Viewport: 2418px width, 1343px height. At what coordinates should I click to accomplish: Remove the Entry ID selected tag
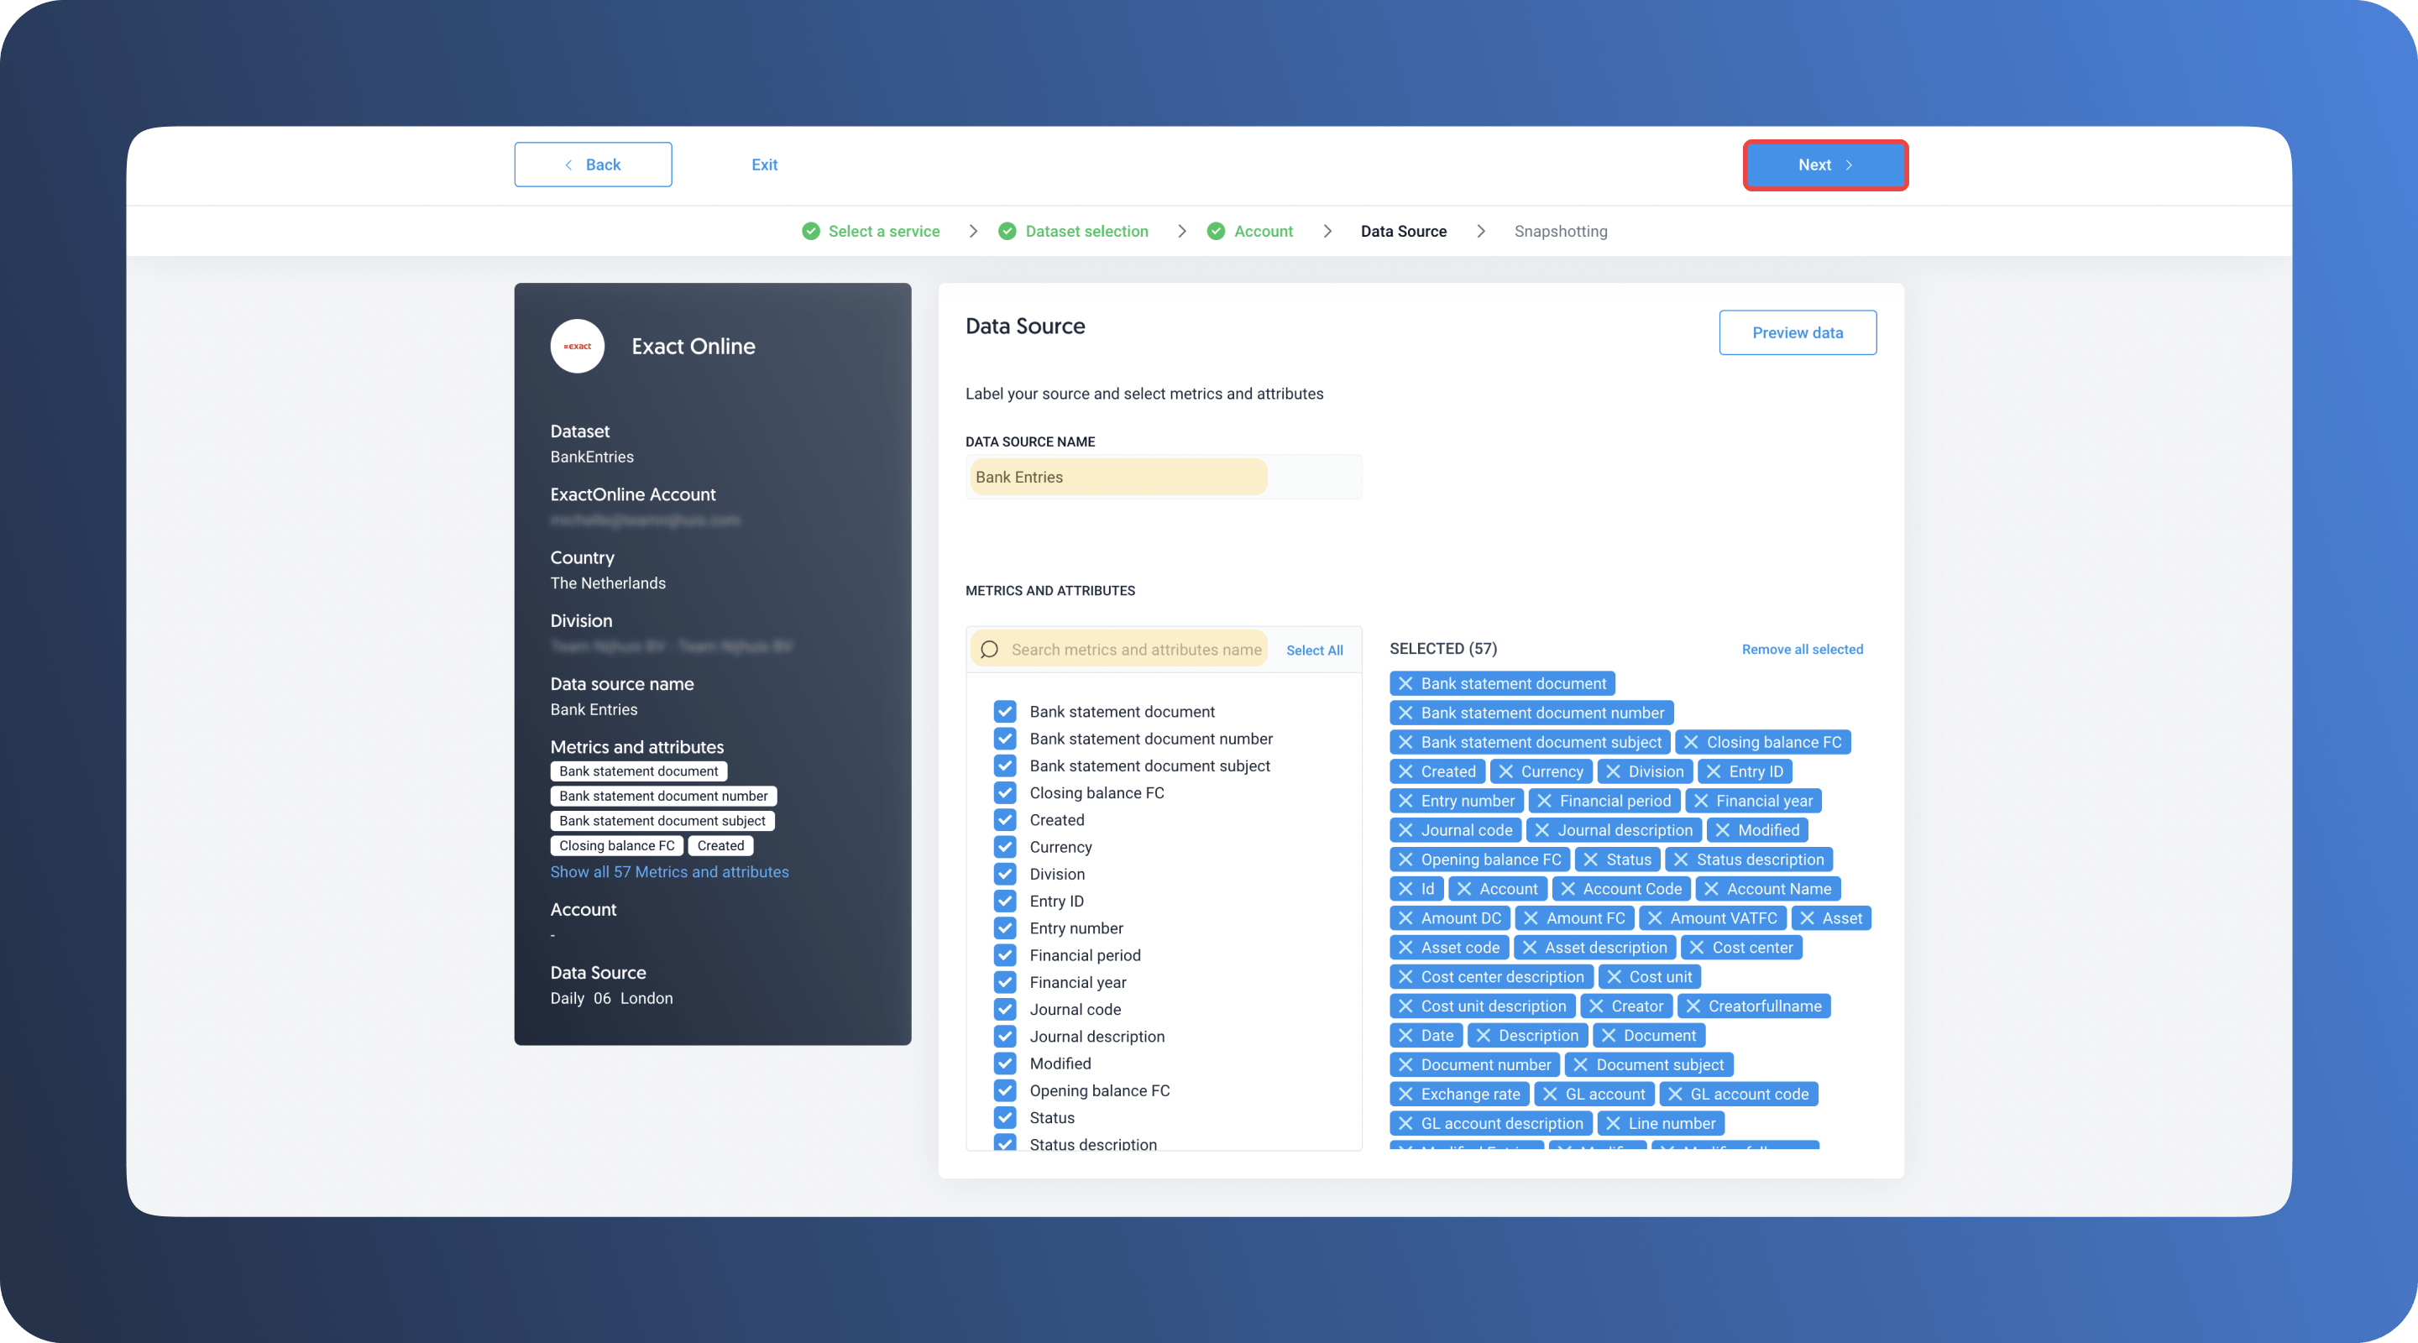1713,771
